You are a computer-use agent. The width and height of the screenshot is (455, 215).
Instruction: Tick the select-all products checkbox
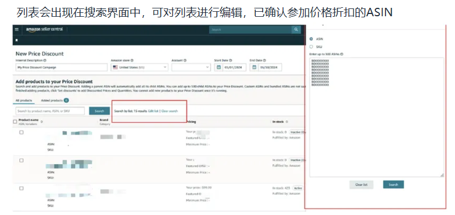[15, 121]
